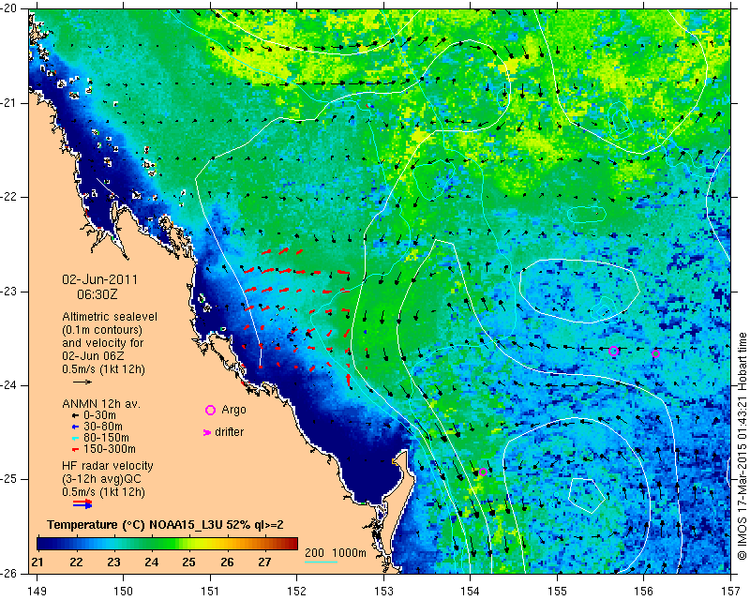Image resolution: width=750 pixels, height=600 pixels.
Task: Click the latitude axis label -20
Action: [8, 8]
